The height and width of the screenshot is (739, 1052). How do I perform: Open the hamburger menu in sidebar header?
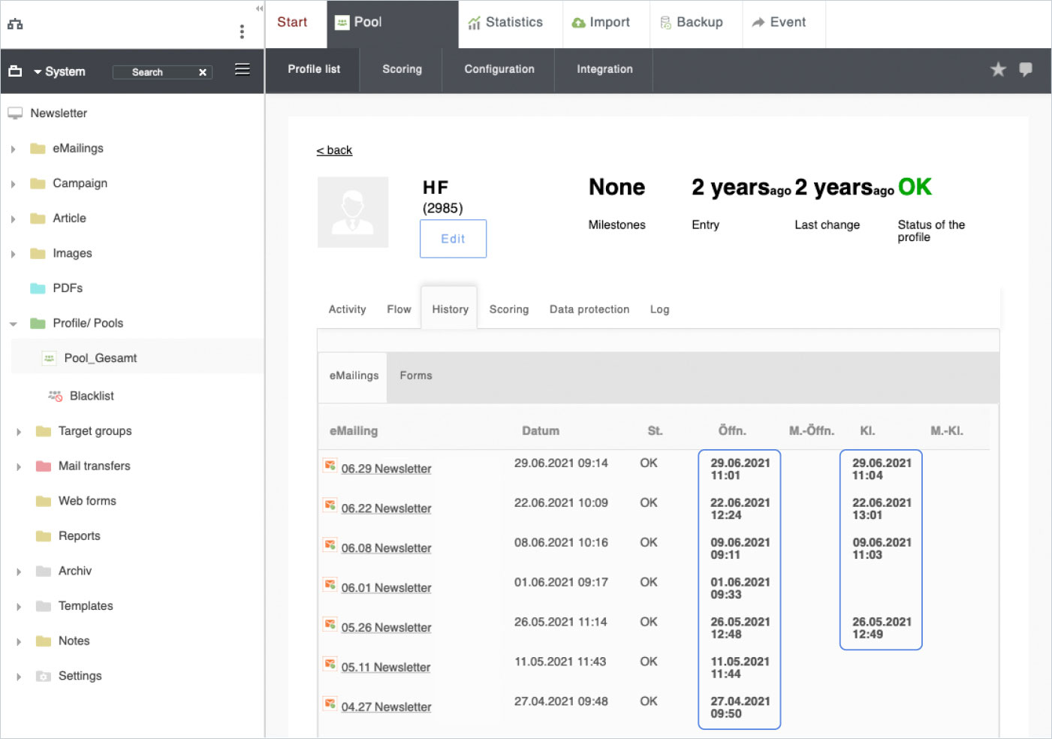click(x=242, y=70)
